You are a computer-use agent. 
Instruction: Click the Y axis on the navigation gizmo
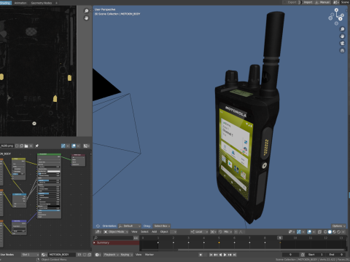coord(342,15)
